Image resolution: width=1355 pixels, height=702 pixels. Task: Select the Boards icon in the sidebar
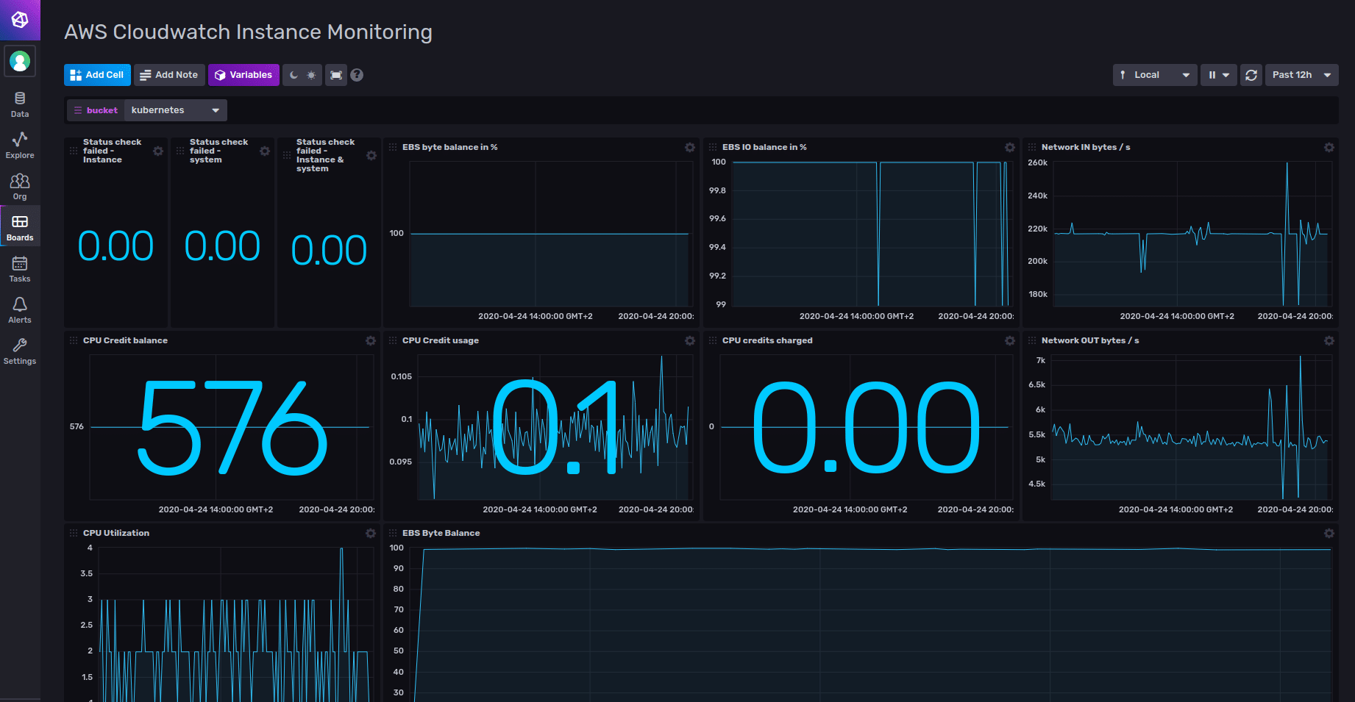(19, 226)
